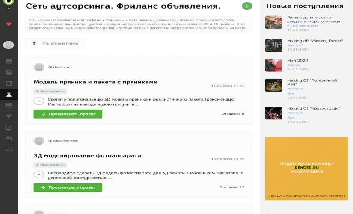The height and width of the screenshot is (214, 353).
Task: Open forum chat bubbles icon in sidebar
Action: click(9, 139)
